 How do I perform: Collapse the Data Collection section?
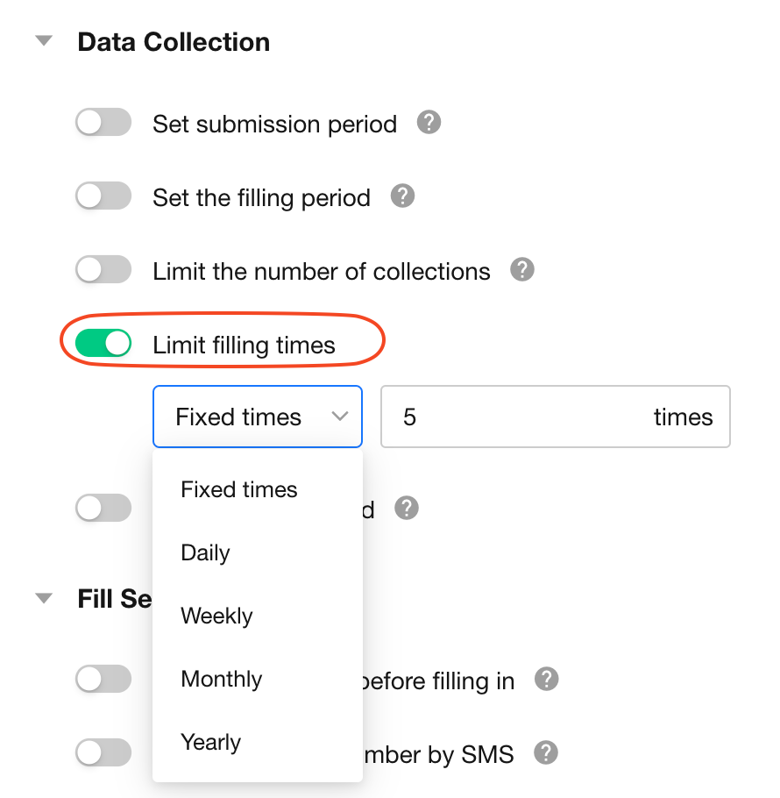[44, 42]
